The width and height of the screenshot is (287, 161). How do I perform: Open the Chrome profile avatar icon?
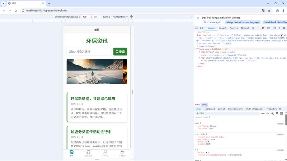(277, 11)
